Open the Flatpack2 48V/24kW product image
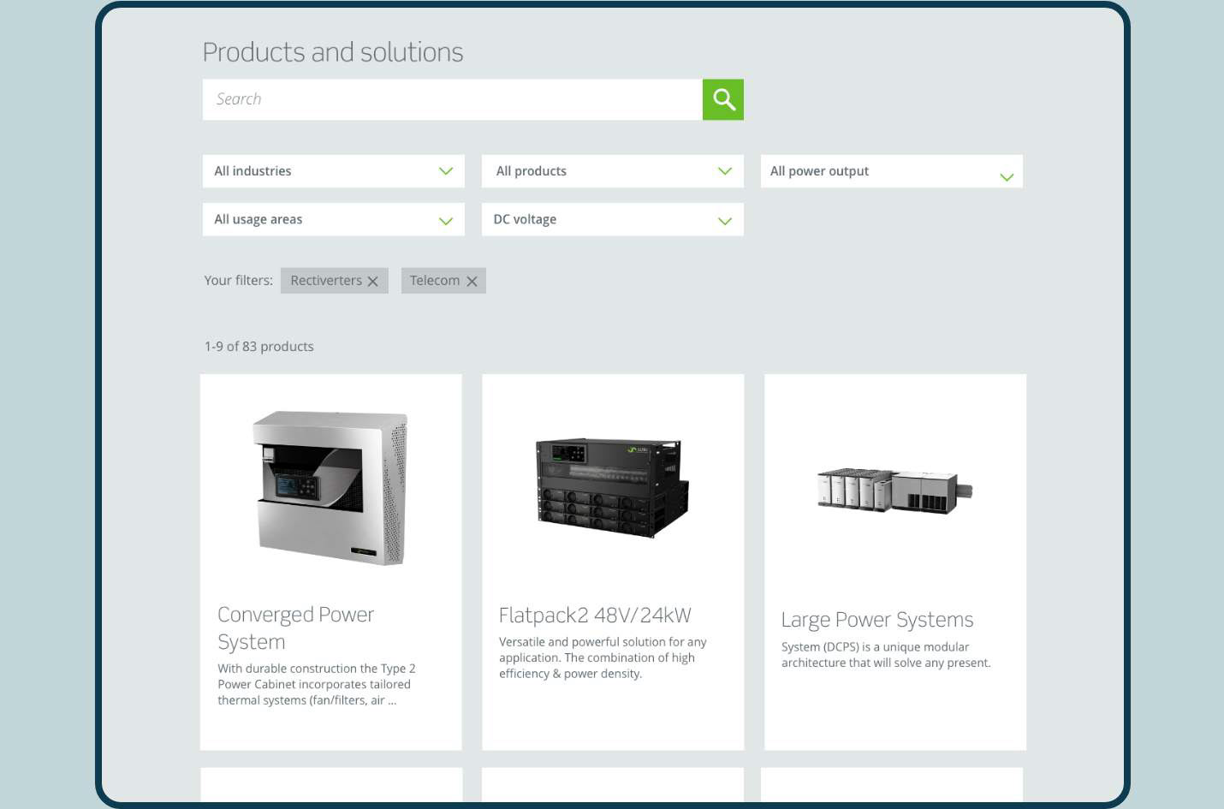This screenshot has height=809, width=1224. [613, 488]
